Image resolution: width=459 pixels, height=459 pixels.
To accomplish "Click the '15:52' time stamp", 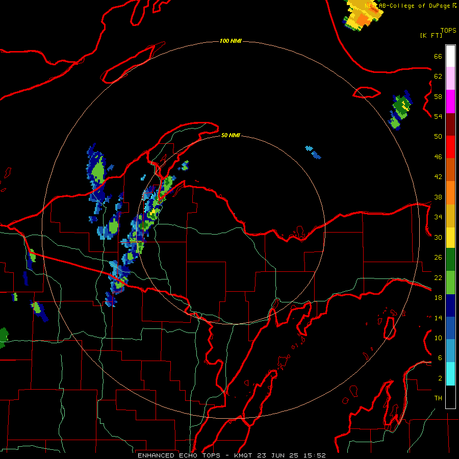I will 314,455.
